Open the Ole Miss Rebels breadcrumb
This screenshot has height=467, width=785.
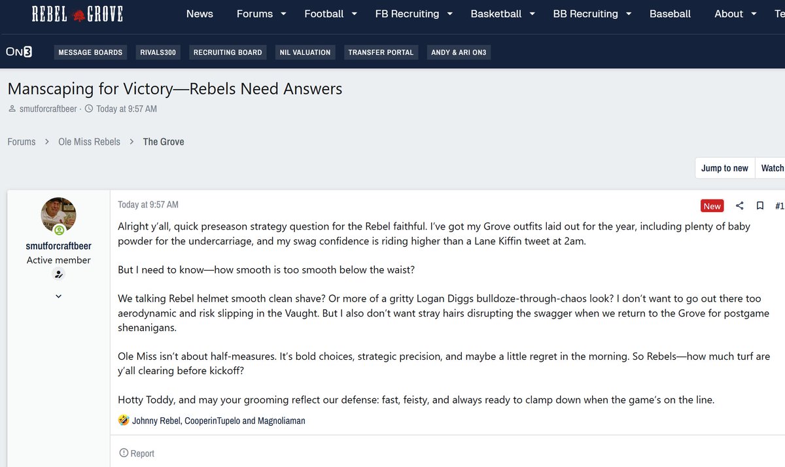[x=89, y=141]
